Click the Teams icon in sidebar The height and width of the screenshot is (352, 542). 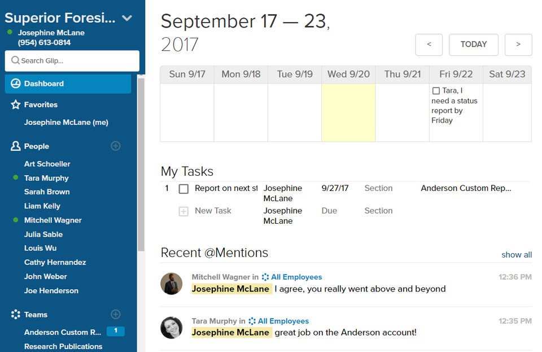tap(16, 315)
